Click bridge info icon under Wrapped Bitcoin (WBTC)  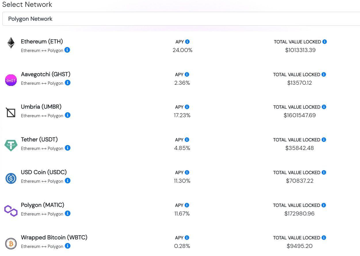[67, 246]
